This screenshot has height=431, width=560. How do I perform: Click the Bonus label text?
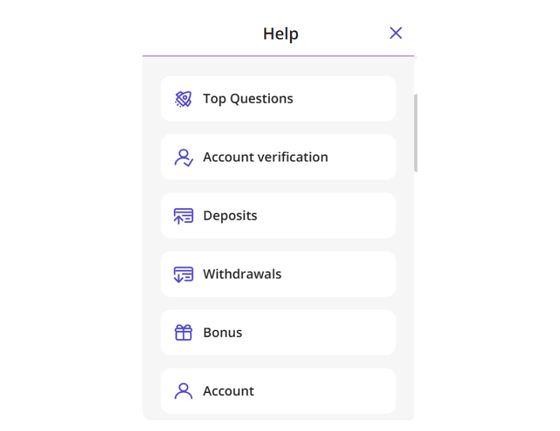pyautogui.click(x=223, y=333)
